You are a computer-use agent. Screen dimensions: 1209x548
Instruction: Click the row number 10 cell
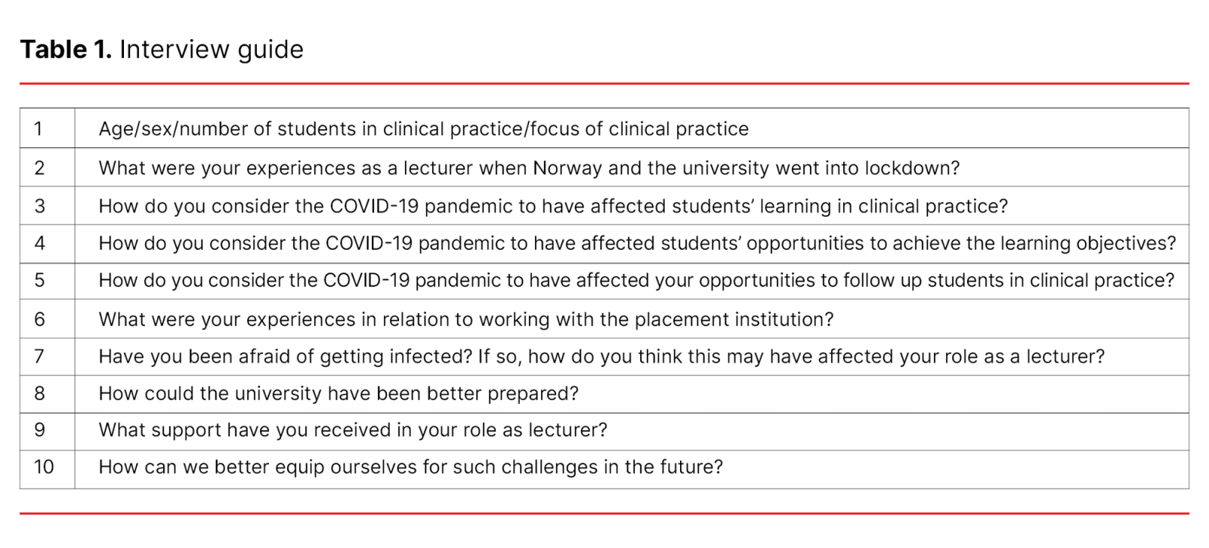pos(44,467)
